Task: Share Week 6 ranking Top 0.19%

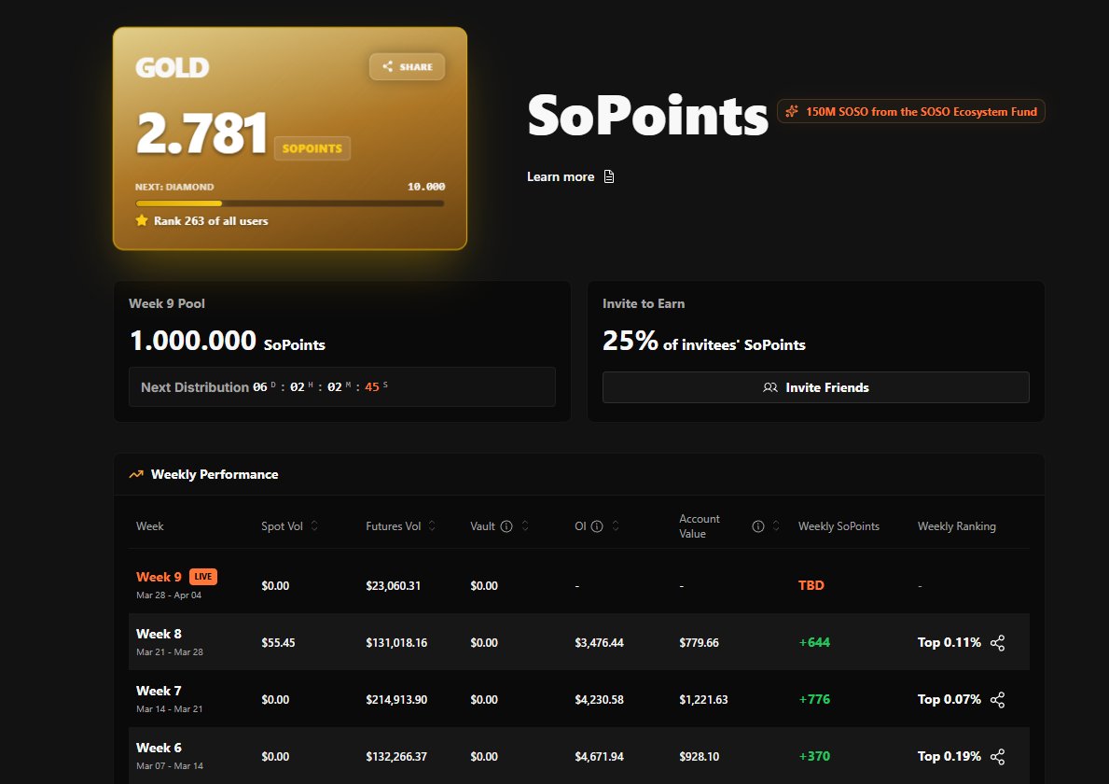Action: pos(997,756)
